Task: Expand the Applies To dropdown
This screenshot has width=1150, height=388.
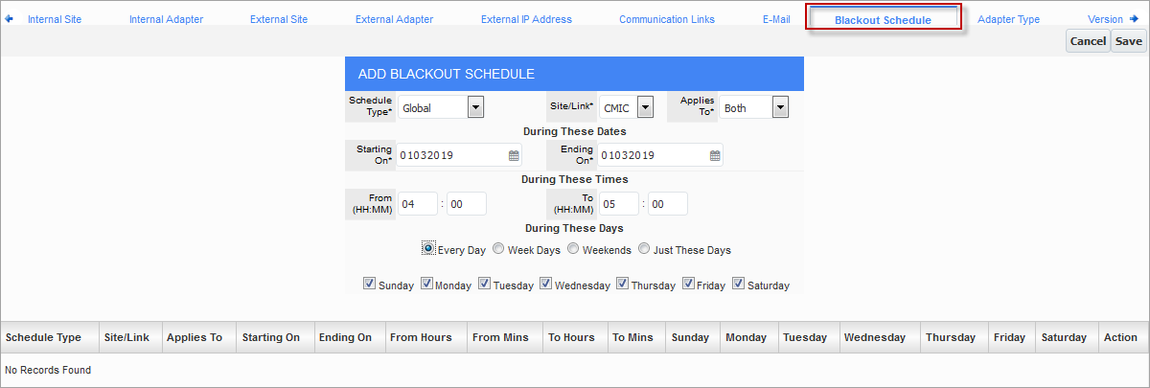Action: (x=780, y=107)
